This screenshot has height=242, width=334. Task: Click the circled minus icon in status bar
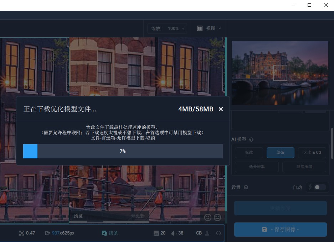[x=219, y=233]
